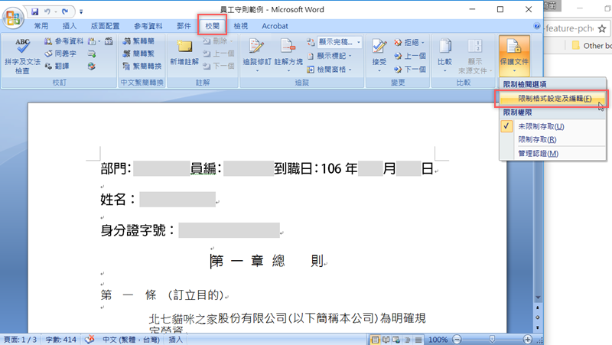
Task: Click 簡轉繁 conversion
Action: [x=139, y=54]
